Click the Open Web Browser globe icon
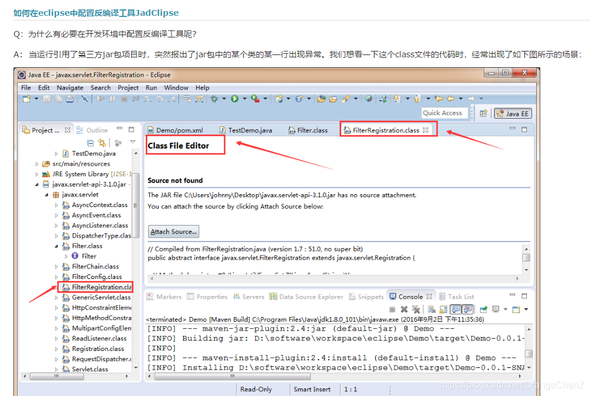 (x=368, y=98)
